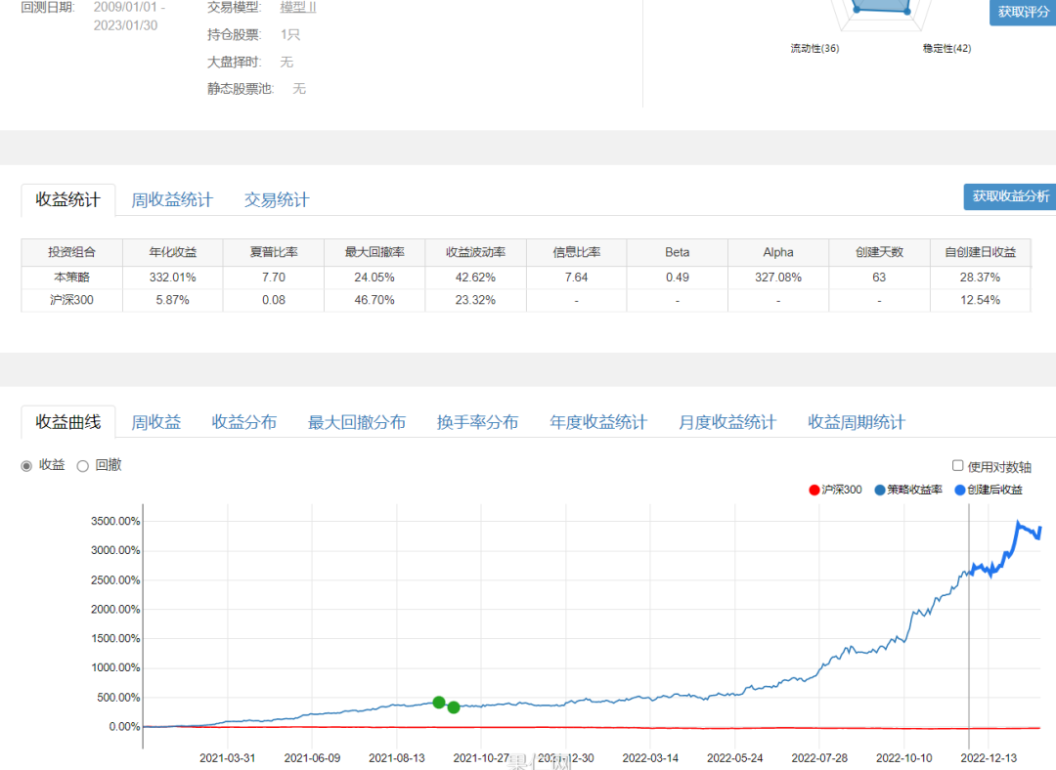This screenshot has height=770, width=1056.
Task: Click the 收益波动率 column header
Action: [x=475, y=252]
